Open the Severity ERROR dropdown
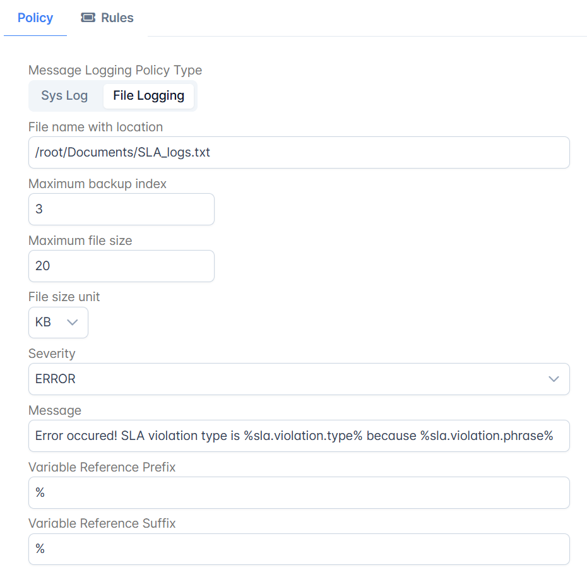The height and width of the screenshot is (582, 587). [x=299, y=379]
